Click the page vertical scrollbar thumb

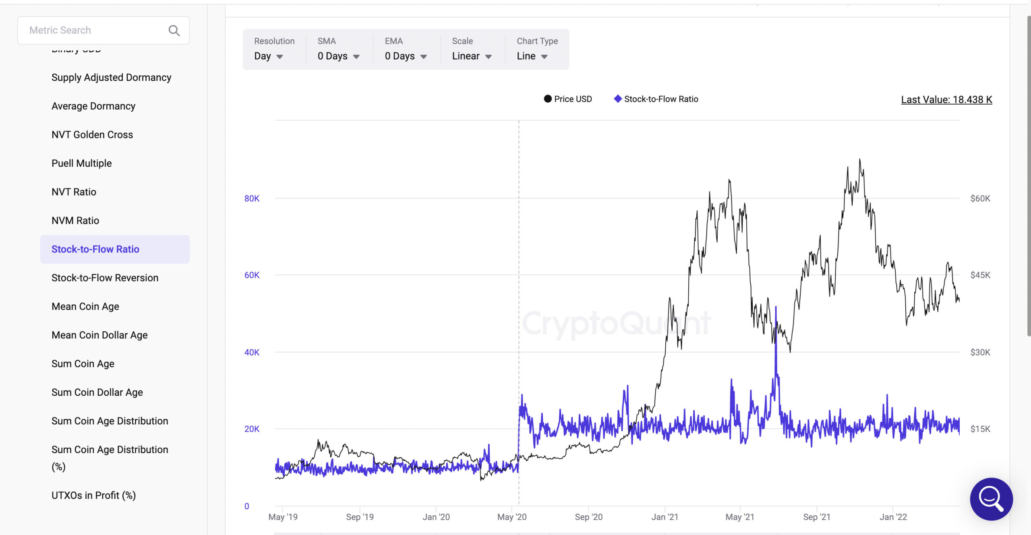pyautogui.click(x=1029, y=176)
